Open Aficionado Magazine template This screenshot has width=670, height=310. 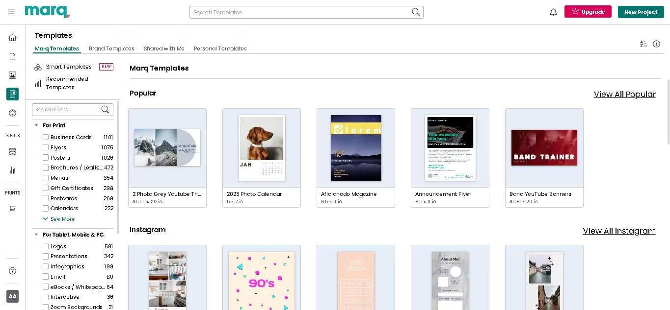point(356,158)
